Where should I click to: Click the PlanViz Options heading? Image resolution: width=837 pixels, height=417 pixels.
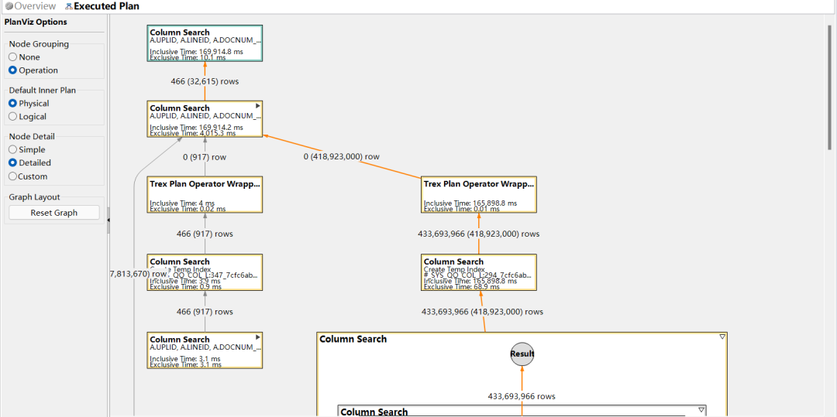[x=36, y=22]
